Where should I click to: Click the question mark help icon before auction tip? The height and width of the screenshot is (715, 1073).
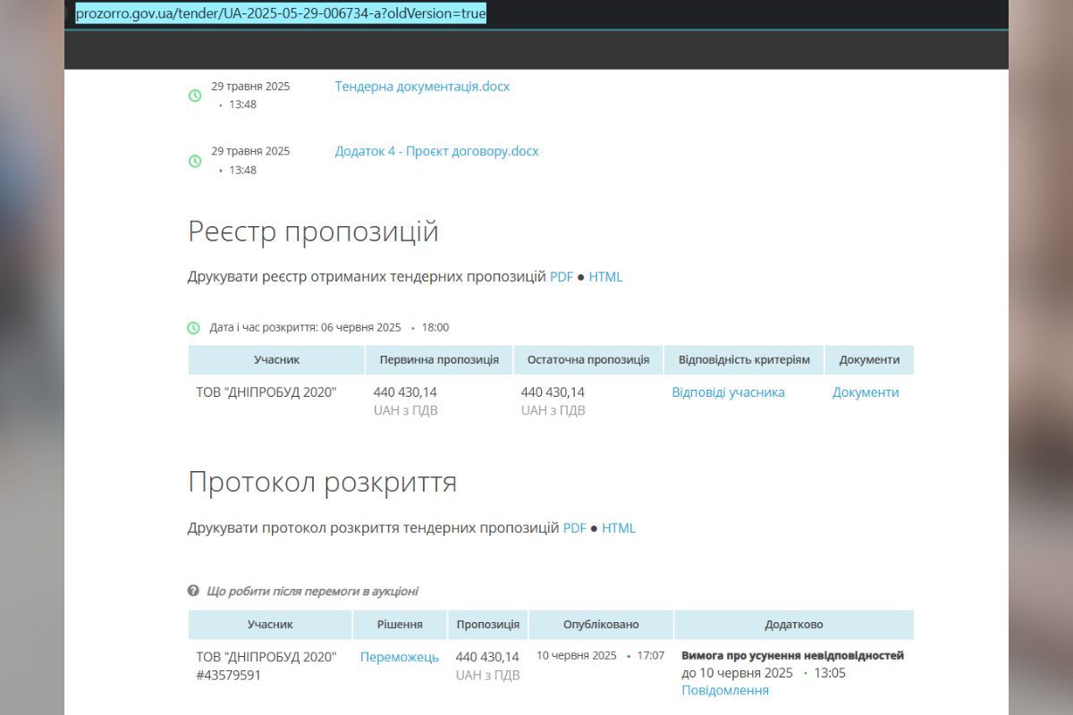(191, 591)
